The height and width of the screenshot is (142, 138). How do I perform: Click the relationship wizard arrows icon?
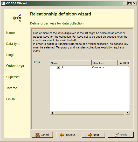pos(17,18)
